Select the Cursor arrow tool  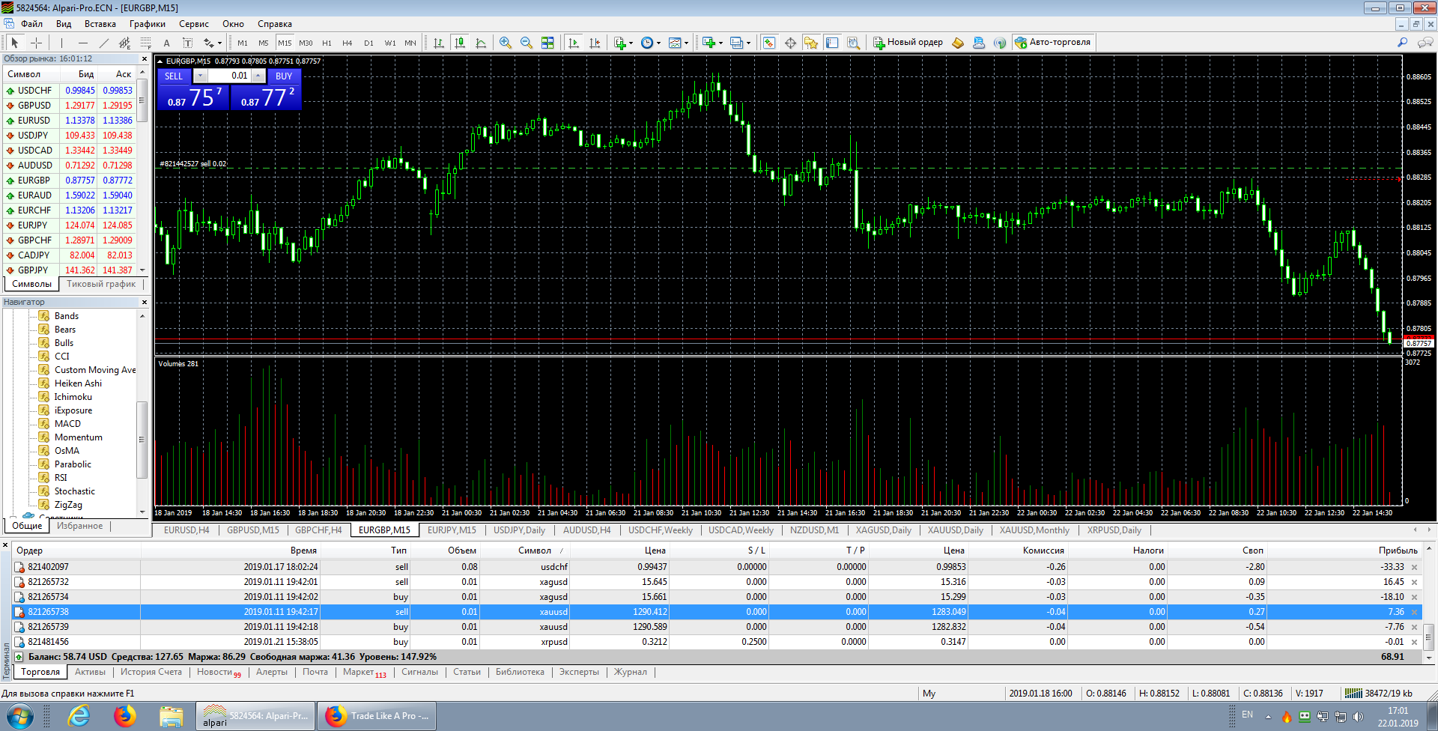point(15,43)
